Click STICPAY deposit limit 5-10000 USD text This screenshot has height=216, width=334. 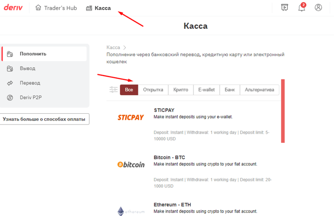pyautogui.click(x=212, y=136)
